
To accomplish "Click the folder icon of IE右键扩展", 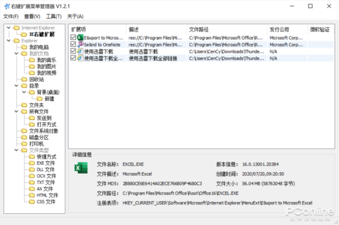I will pos(24,34).
